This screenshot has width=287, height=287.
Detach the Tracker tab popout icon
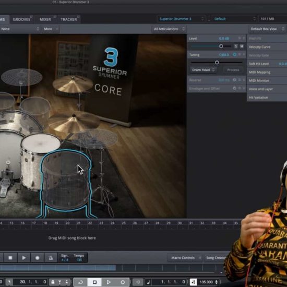78,17
